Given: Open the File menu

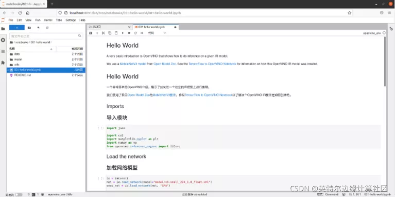Looking at the screenshot, I should (11, 20).
